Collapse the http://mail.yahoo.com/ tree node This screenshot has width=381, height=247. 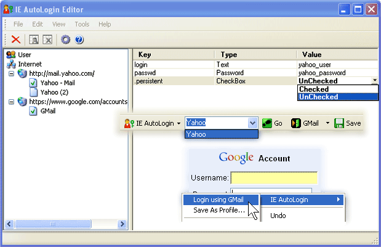click(x=11, y=73)
